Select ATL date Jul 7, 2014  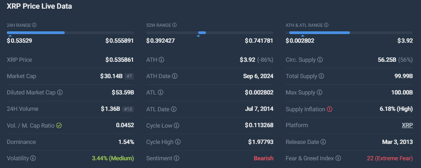[x=259, y=109]
